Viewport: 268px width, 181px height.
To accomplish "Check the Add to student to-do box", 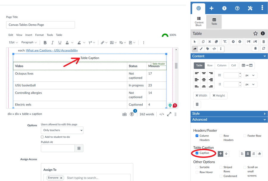I will tap(42, 137).
